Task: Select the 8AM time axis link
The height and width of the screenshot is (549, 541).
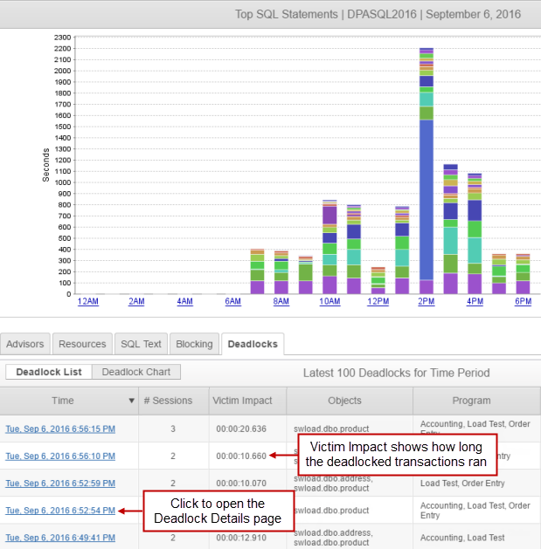Action: [281, 301]
